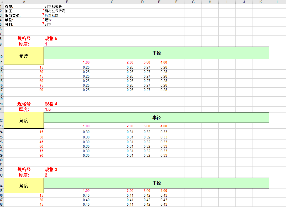
Task: Click 0.43 in angle 30 row, 规格 3
Action: pyautogui.click(x=160, y=200)
